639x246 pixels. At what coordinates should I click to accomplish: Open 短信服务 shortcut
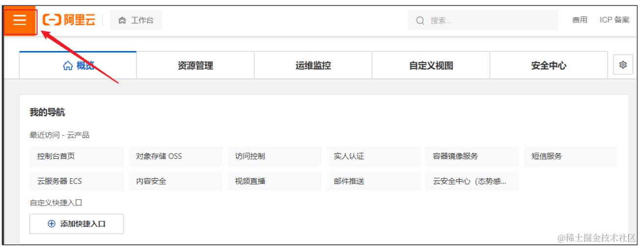[571, 156]
